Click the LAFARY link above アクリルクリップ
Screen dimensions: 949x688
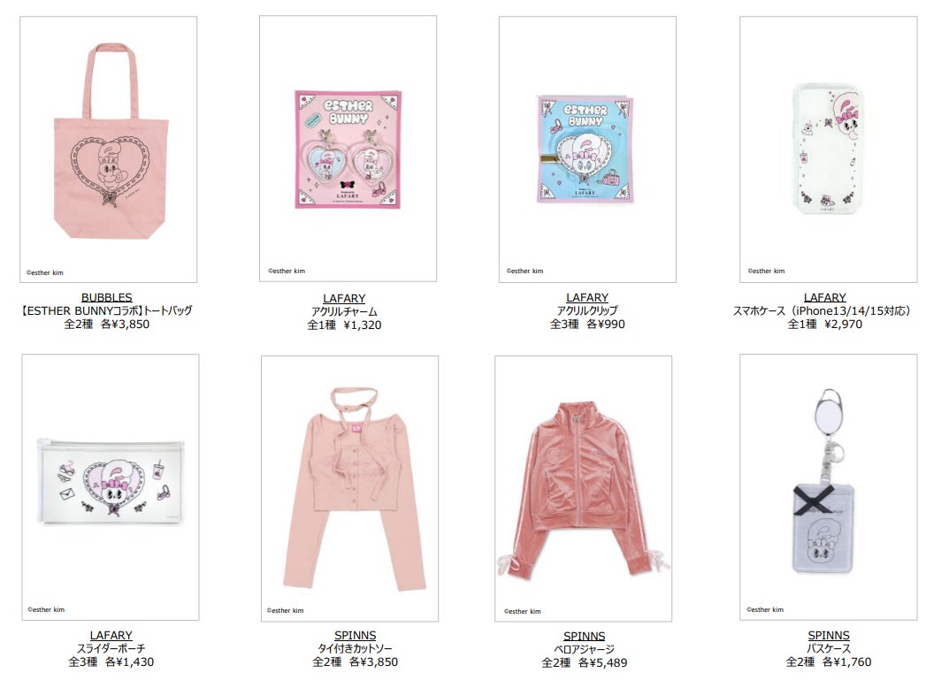point(587,297)
